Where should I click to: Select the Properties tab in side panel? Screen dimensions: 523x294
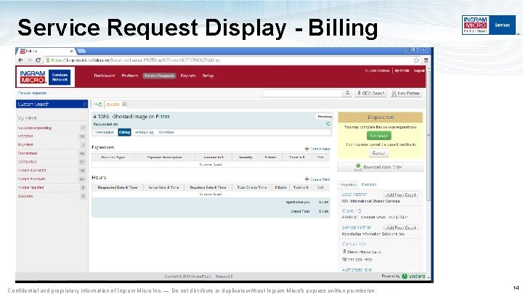click(348, 184)
